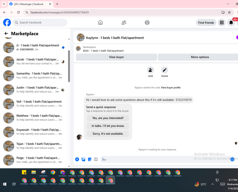Open the Justin conversation
The height and width of the screenshot is (192, 238).
(x=34, y=90)
